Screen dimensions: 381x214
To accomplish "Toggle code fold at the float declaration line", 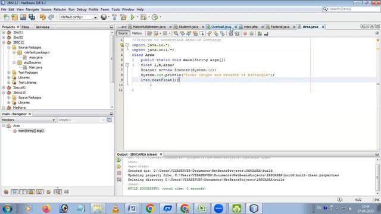I will coord(127,65).
